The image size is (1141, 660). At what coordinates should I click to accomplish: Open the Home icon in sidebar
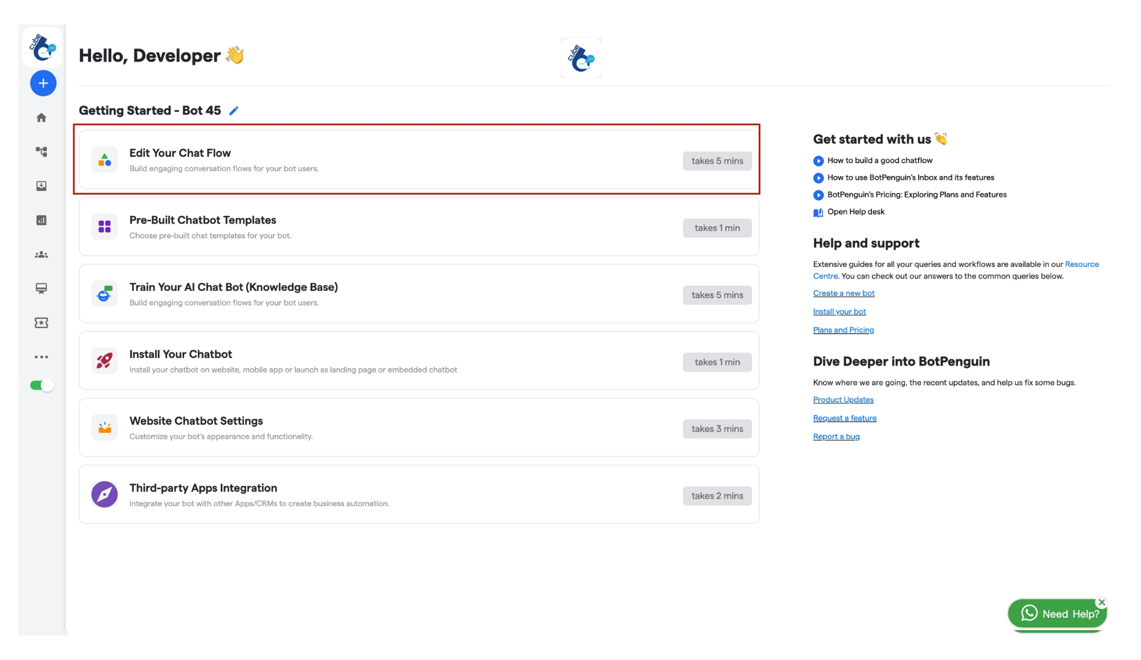point(42,117)
